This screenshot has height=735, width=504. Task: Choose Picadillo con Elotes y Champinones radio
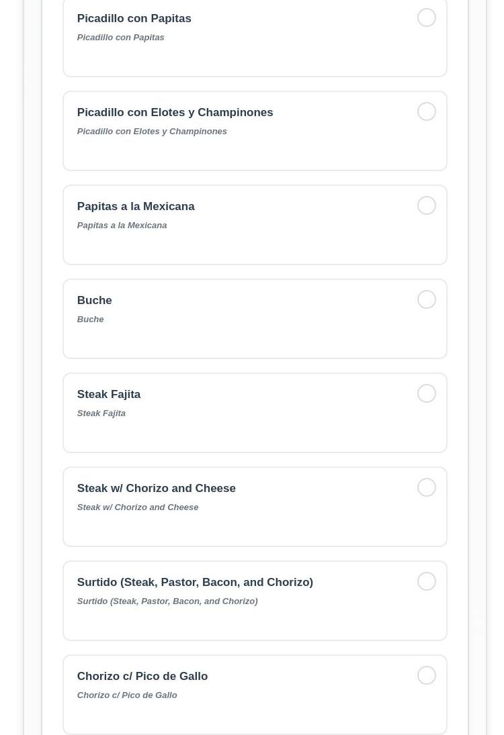click(x=427, y=111)
